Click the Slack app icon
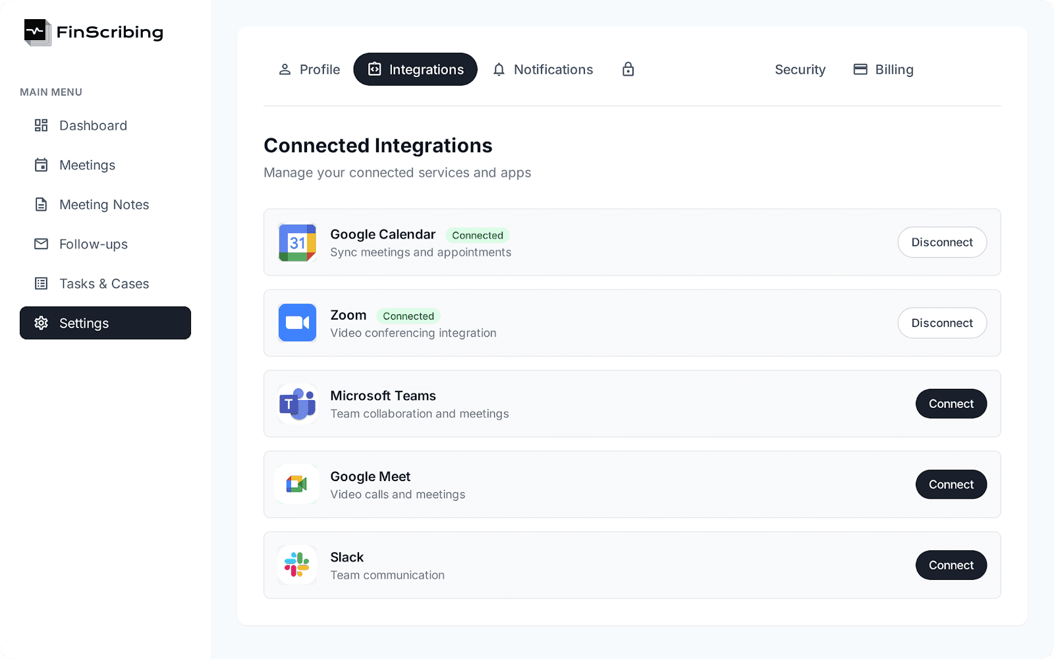1054x659 pixels. click(x=297, y=565)
